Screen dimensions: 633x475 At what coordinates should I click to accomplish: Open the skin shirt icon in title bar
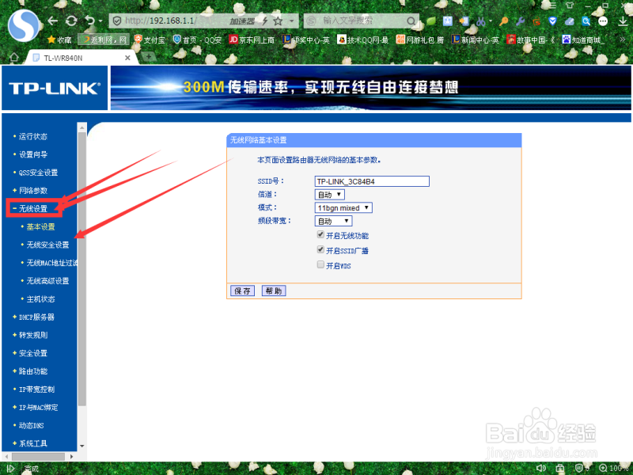(x=570, y=5)
